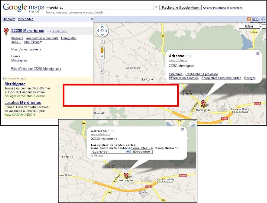Click www.CASAMUNDO.fr ad URL
The width and height of the screenshot is (267, 203).
20,115
